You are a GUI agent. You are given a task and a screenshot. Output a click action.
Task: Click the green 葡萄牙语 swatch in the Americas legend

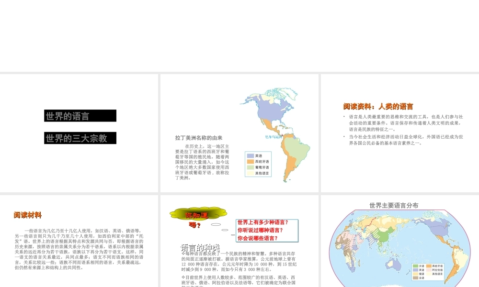click(x=251, y=167)
